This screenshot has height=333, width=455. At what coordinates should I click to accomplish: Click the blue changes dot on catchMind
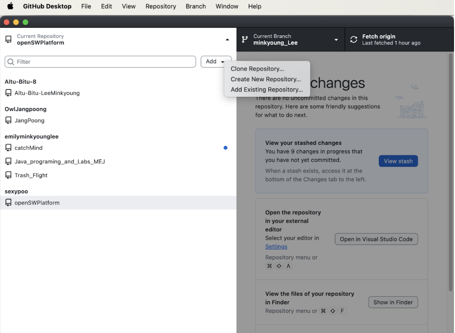pos(225,148)
